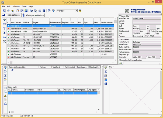Click the blue window layout icon in the toolbar
The width and height of the screenshot is (163, 118).
point(49,11)
